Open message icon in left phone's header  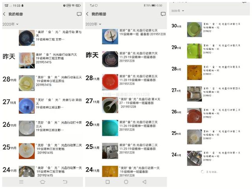[79, 14]
